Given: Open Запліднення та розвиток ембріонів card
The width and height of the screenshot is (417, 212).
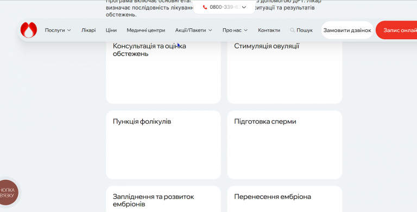Looking at the screenshot, I should 163,199.
